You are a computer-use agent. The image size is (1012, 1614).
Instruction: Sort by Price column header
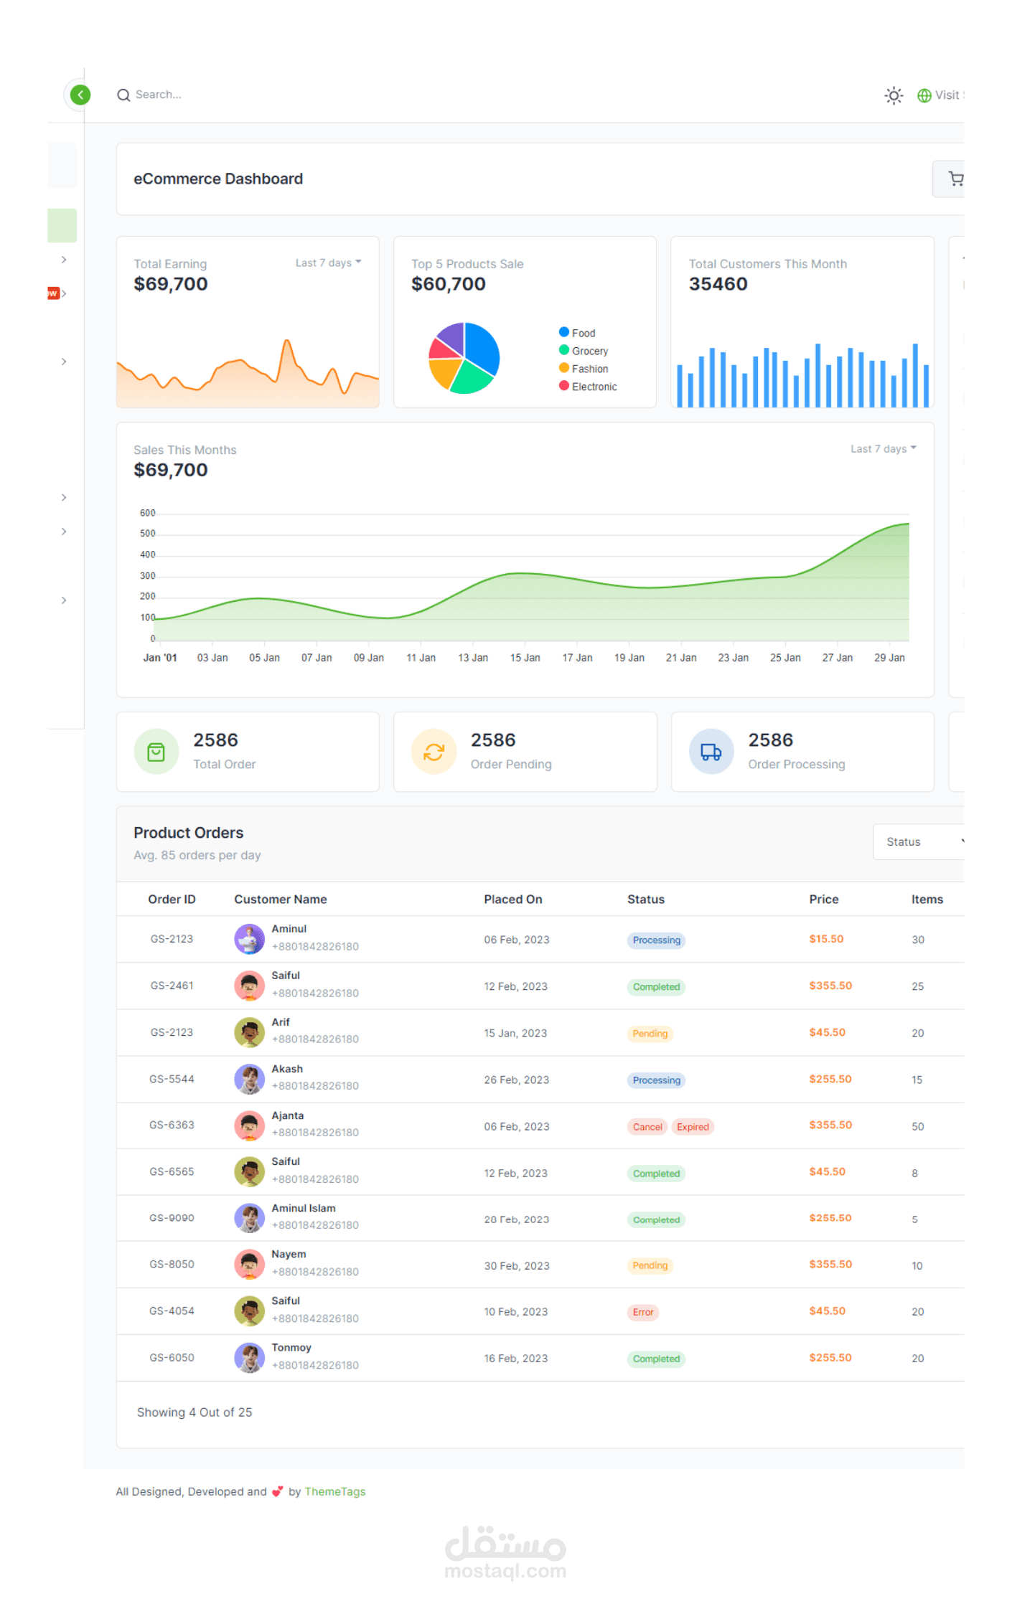coord(824,899)
